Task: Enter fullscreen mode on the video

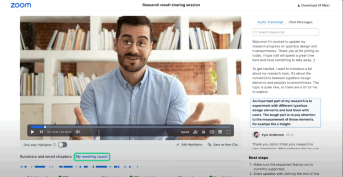Action: pos(228,132)
